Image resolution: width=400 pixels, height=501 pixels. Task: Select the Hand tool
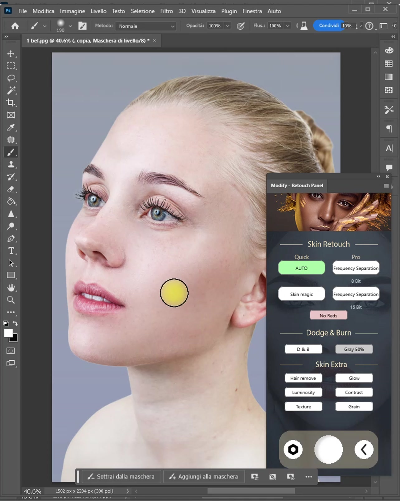coord(11,288)
